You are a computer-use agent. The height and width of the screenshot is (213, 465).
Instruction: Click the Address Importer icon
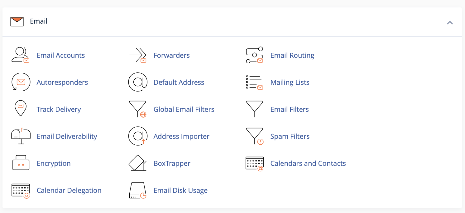click(x=138, y=136)
